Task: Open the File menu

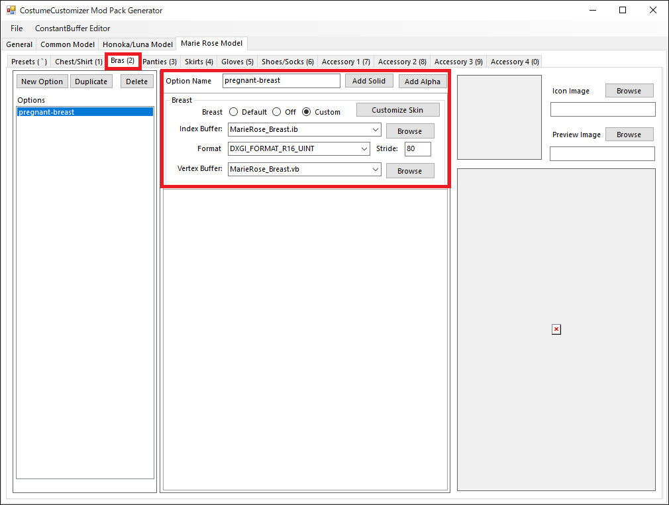Action: click(x=17, y=28)
